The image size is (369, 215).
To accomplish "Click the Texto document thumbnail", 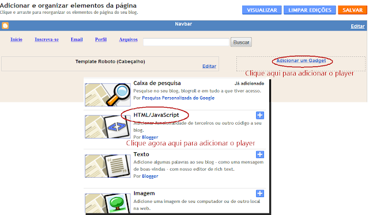I will click(x=108, y=166).
